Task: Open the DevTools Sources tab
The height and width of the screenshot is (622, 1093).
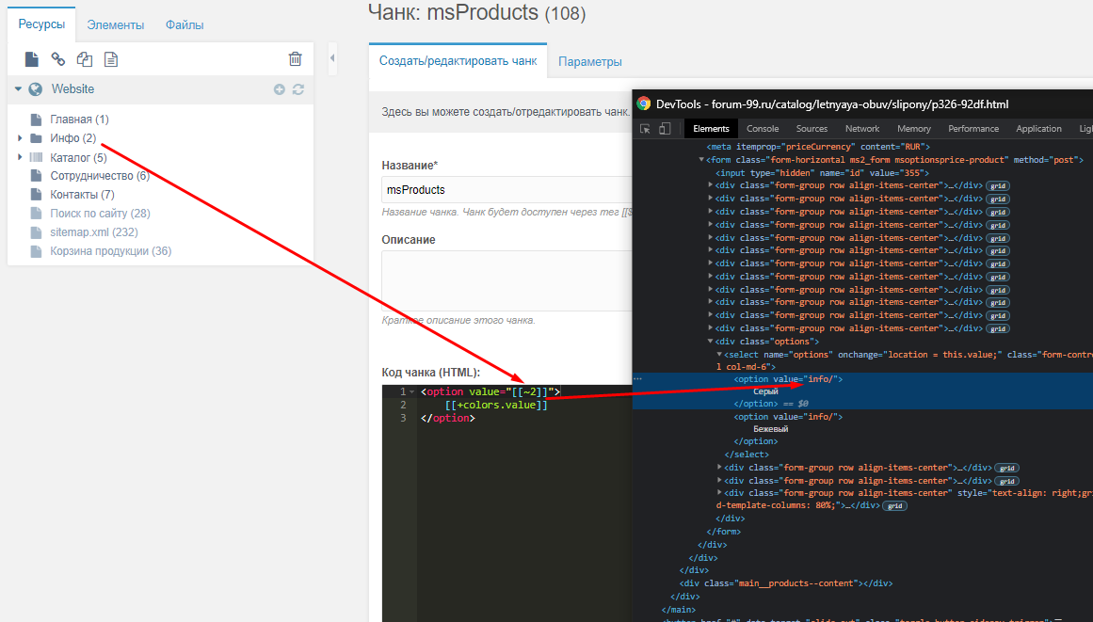Action: 812,129
